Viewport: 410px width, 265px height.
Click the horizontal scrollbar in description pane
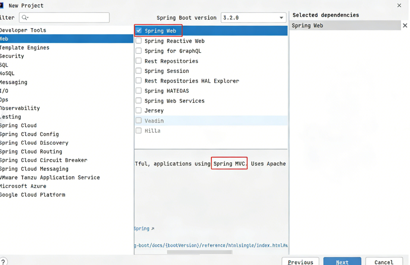click(x=199, y=252)
